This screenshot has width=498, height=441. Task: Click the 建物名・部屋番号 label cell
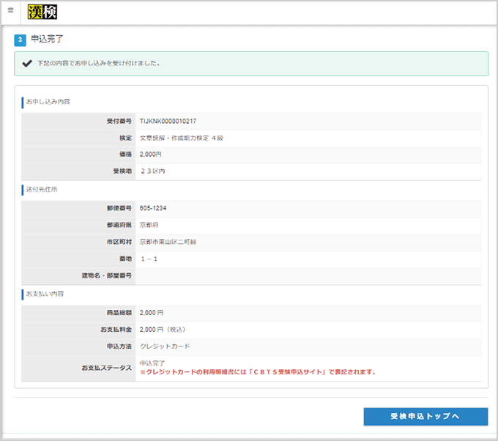(78, 275)
